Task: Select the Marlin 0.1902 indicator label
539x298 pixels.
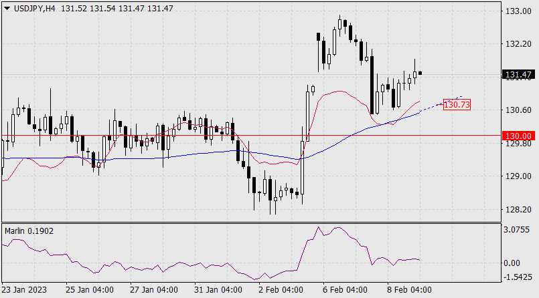Action: (29, 231)
